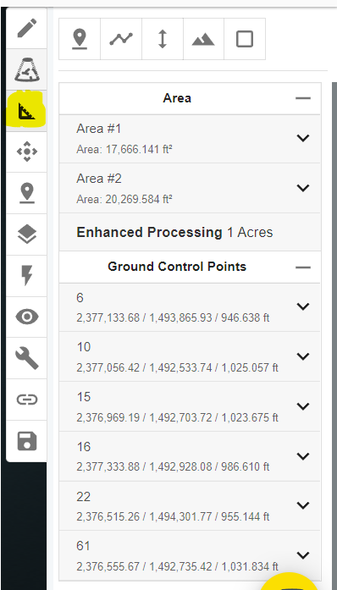The width and height of the screenshot is (337, 590).
Task: Choose the mountain volume tool
Action: coord(203,39)
